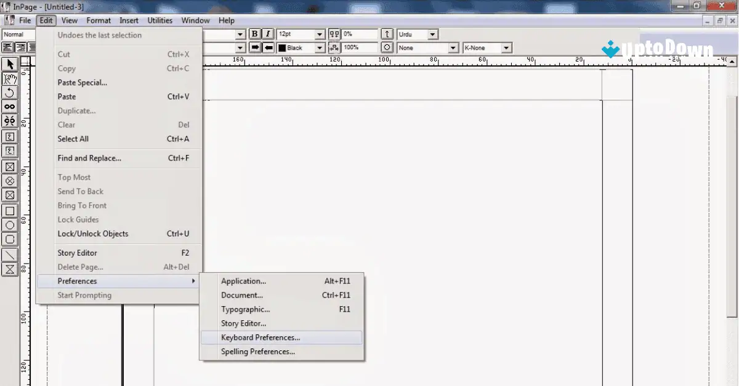
Task: Select the unlinking tool below the chain tool
Action: pos(9,120)
